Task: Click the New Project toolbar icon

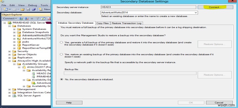Action: click(x=6, y=9)
